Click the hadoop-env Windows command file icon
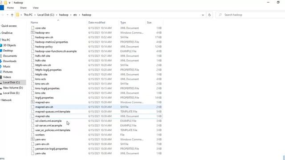The height and width of the screenshot is (160, 285). [x=33, y=32]
